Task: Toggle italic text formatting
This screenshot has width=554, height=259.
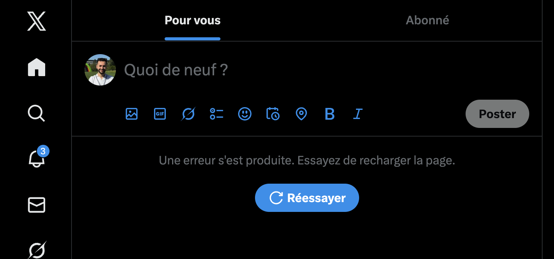Action: [358, 114]
